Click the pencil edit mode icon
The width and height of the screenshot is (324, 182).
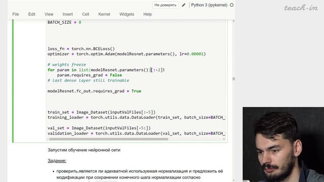tap(183, 5)
